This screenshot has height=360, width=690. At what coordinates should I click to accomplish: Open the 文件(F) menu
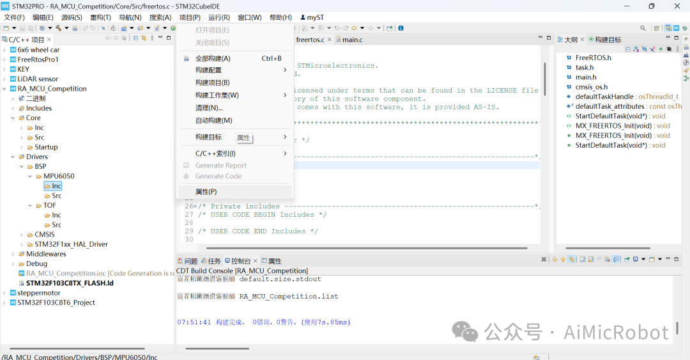coord(14,17)
